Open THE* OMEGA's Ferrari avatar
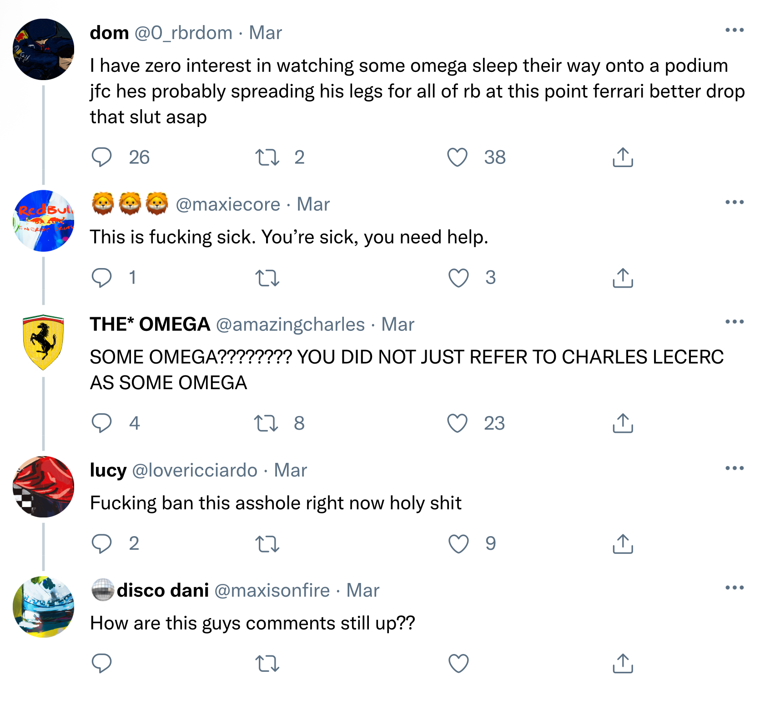The height and width of the screenshot is (705, 760). click(x=43, y=342)
